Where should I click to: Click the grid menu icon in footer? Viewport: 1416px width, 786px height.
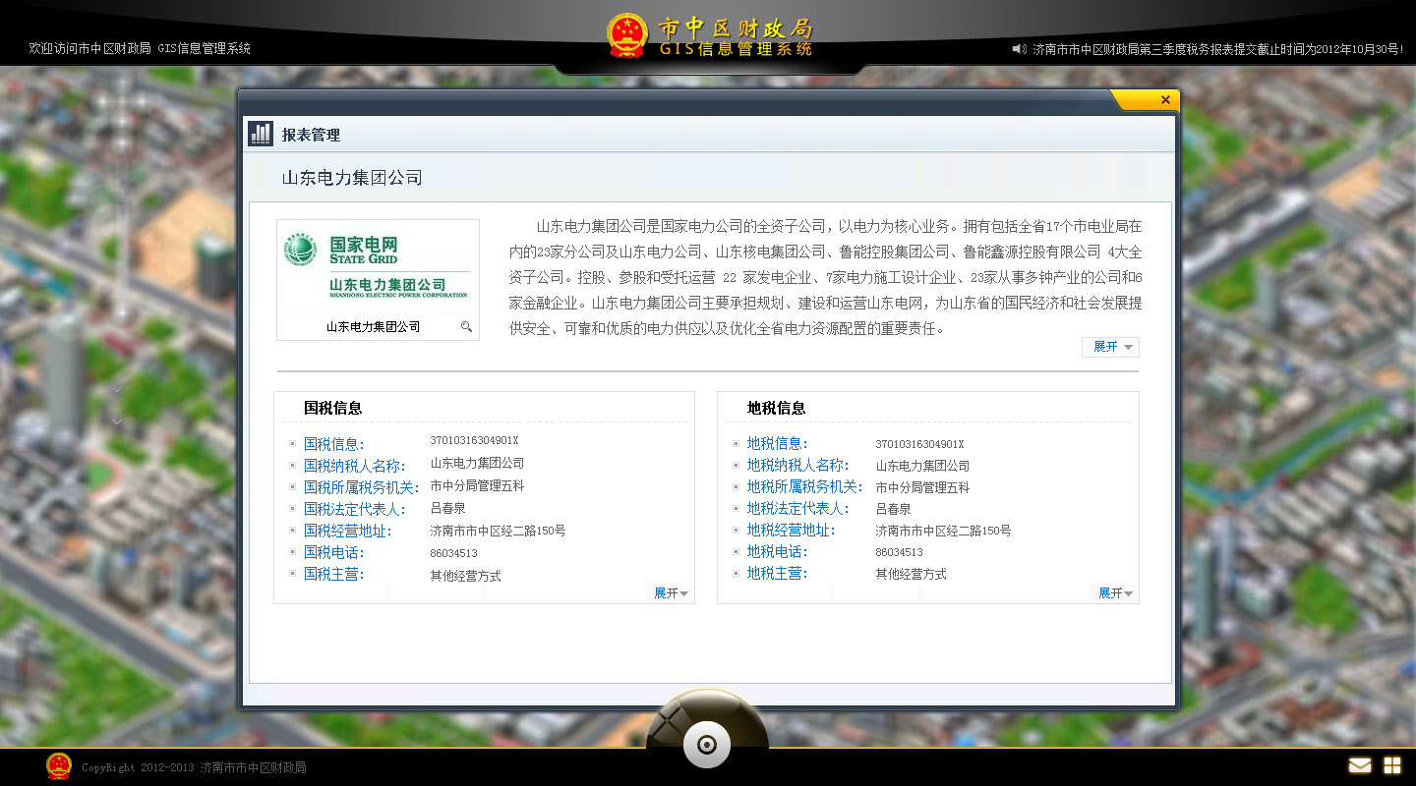coord(1392,765)
